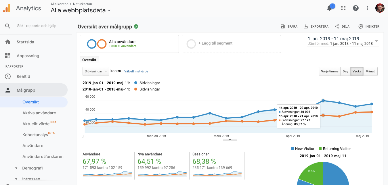Screen dimensions: 388x185
Task: Expand the Intressen tree section
Action: point(16,179)
